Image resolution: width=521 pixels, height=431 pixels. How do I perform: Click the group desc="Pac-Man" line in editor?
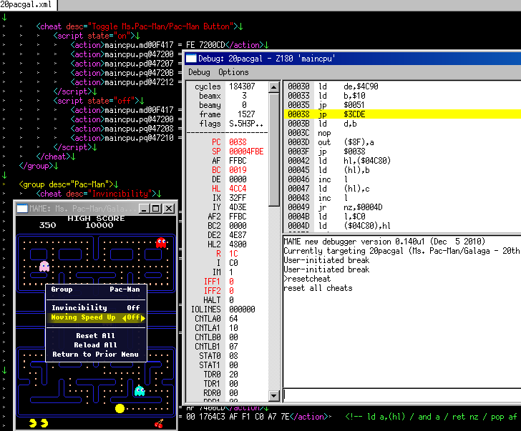click(69, 184)
